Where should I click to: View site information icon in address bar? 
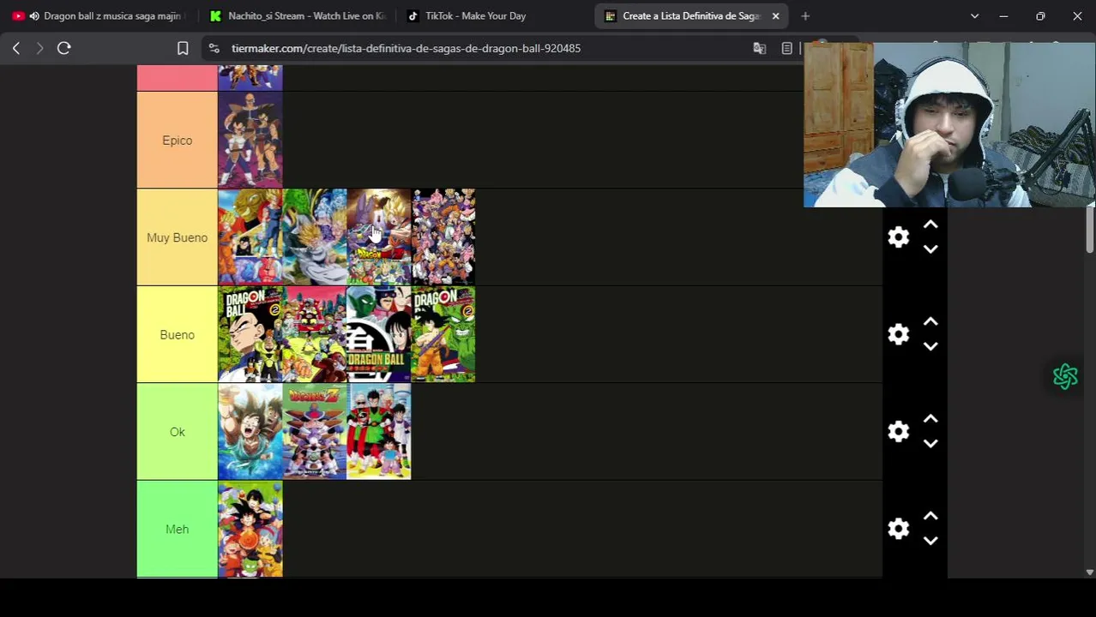[x=214, y=48]
